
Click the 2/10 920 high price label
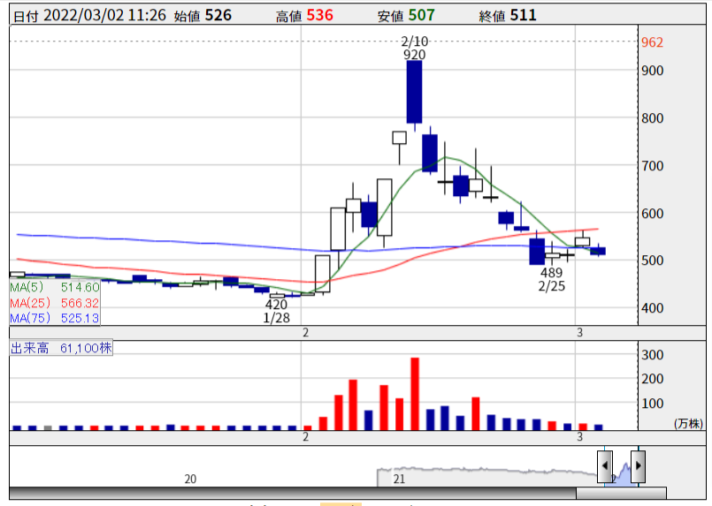point(414,48)
